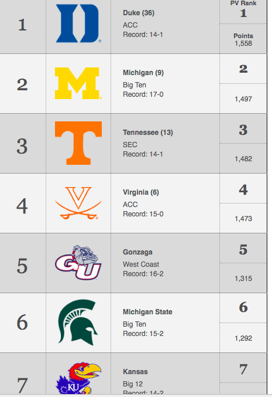The height and width of the screenshot is (397, 272).
Task: Open the Kansas team name link
Action: click(135, 372)
